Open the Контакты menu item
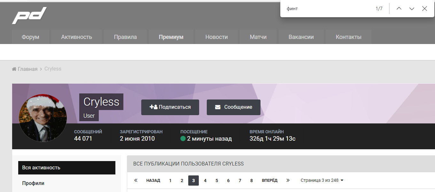 tap(348, 37)
